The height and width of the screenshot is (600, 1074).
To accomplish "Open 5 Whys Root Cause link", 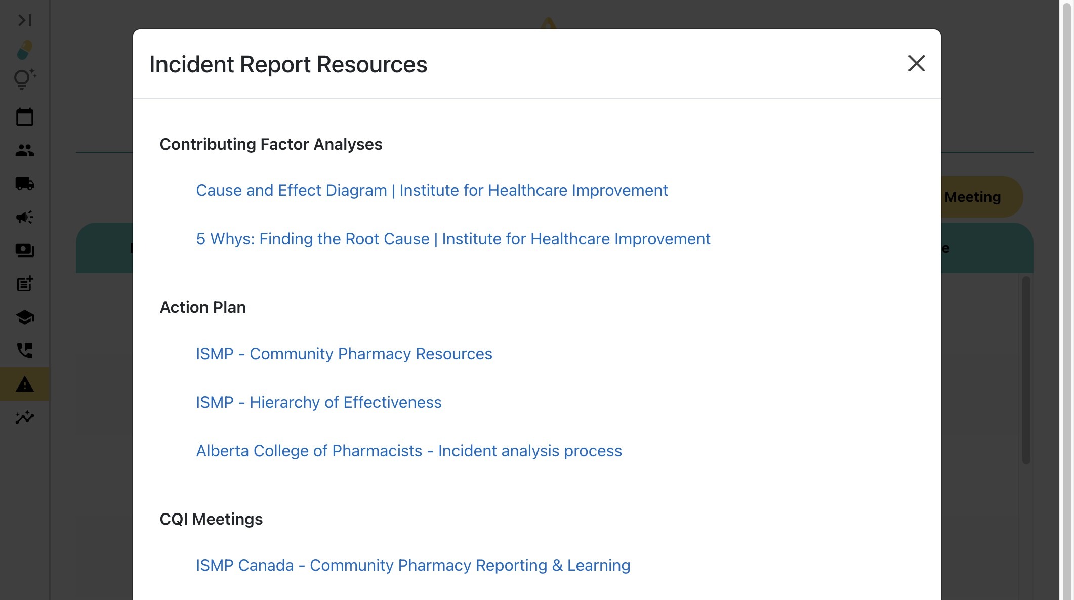I will pos(453,239).
